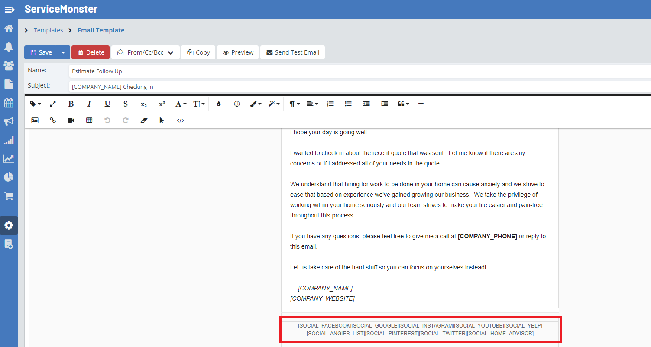Open the Save options dropdown arrow
This screenshot has width=651, height=347.
tap(63, 52)
